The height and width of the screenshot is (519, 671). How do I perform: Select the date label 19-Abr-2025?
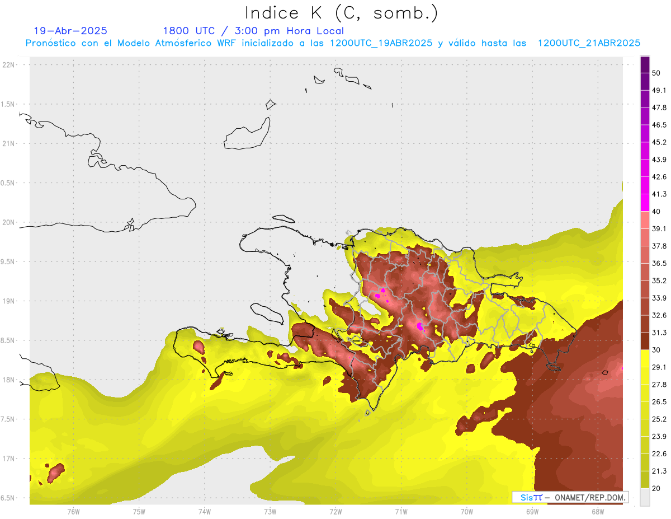coord(70,31)
